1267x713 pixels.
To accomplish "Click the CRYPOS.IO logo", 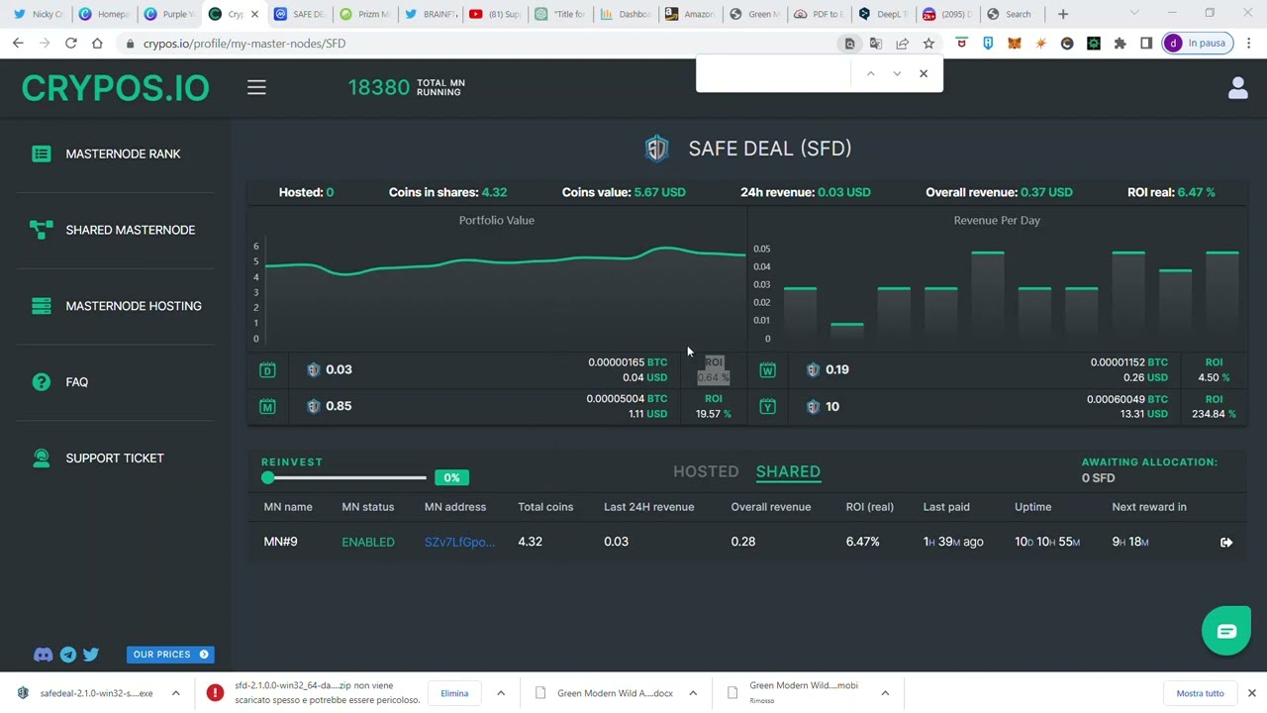I will coord(115,88).
